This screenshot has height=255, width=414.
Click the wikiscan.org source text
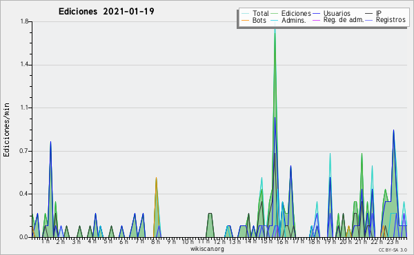[207, 249]
